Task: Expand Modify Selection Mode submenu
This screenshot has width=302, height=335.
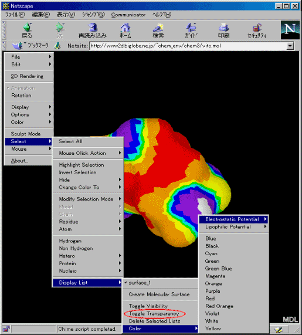Action: 88,199
